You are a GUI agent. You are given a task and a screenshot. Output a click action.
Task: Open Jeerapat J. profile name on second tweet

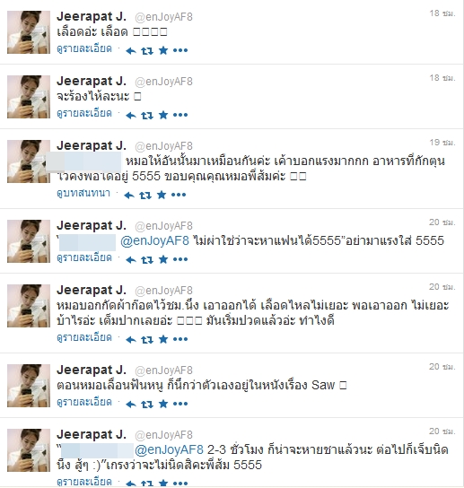coord(92,81)
